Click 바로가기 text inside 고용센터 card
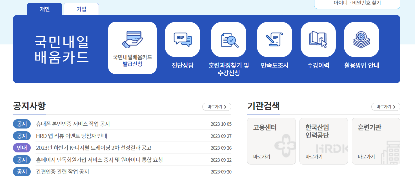The width and height of the screenshot is (415, 187). tap(262, 157)
